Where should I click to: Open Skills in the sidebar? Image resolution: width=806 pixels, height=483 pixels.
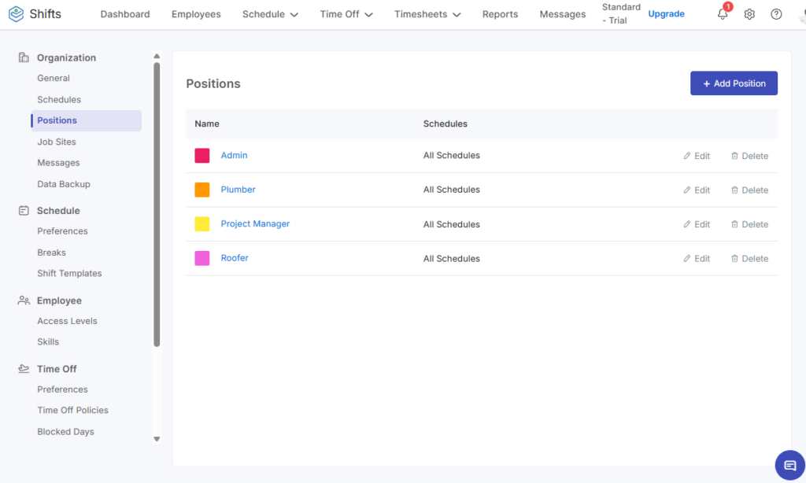(x=48, y=341)
